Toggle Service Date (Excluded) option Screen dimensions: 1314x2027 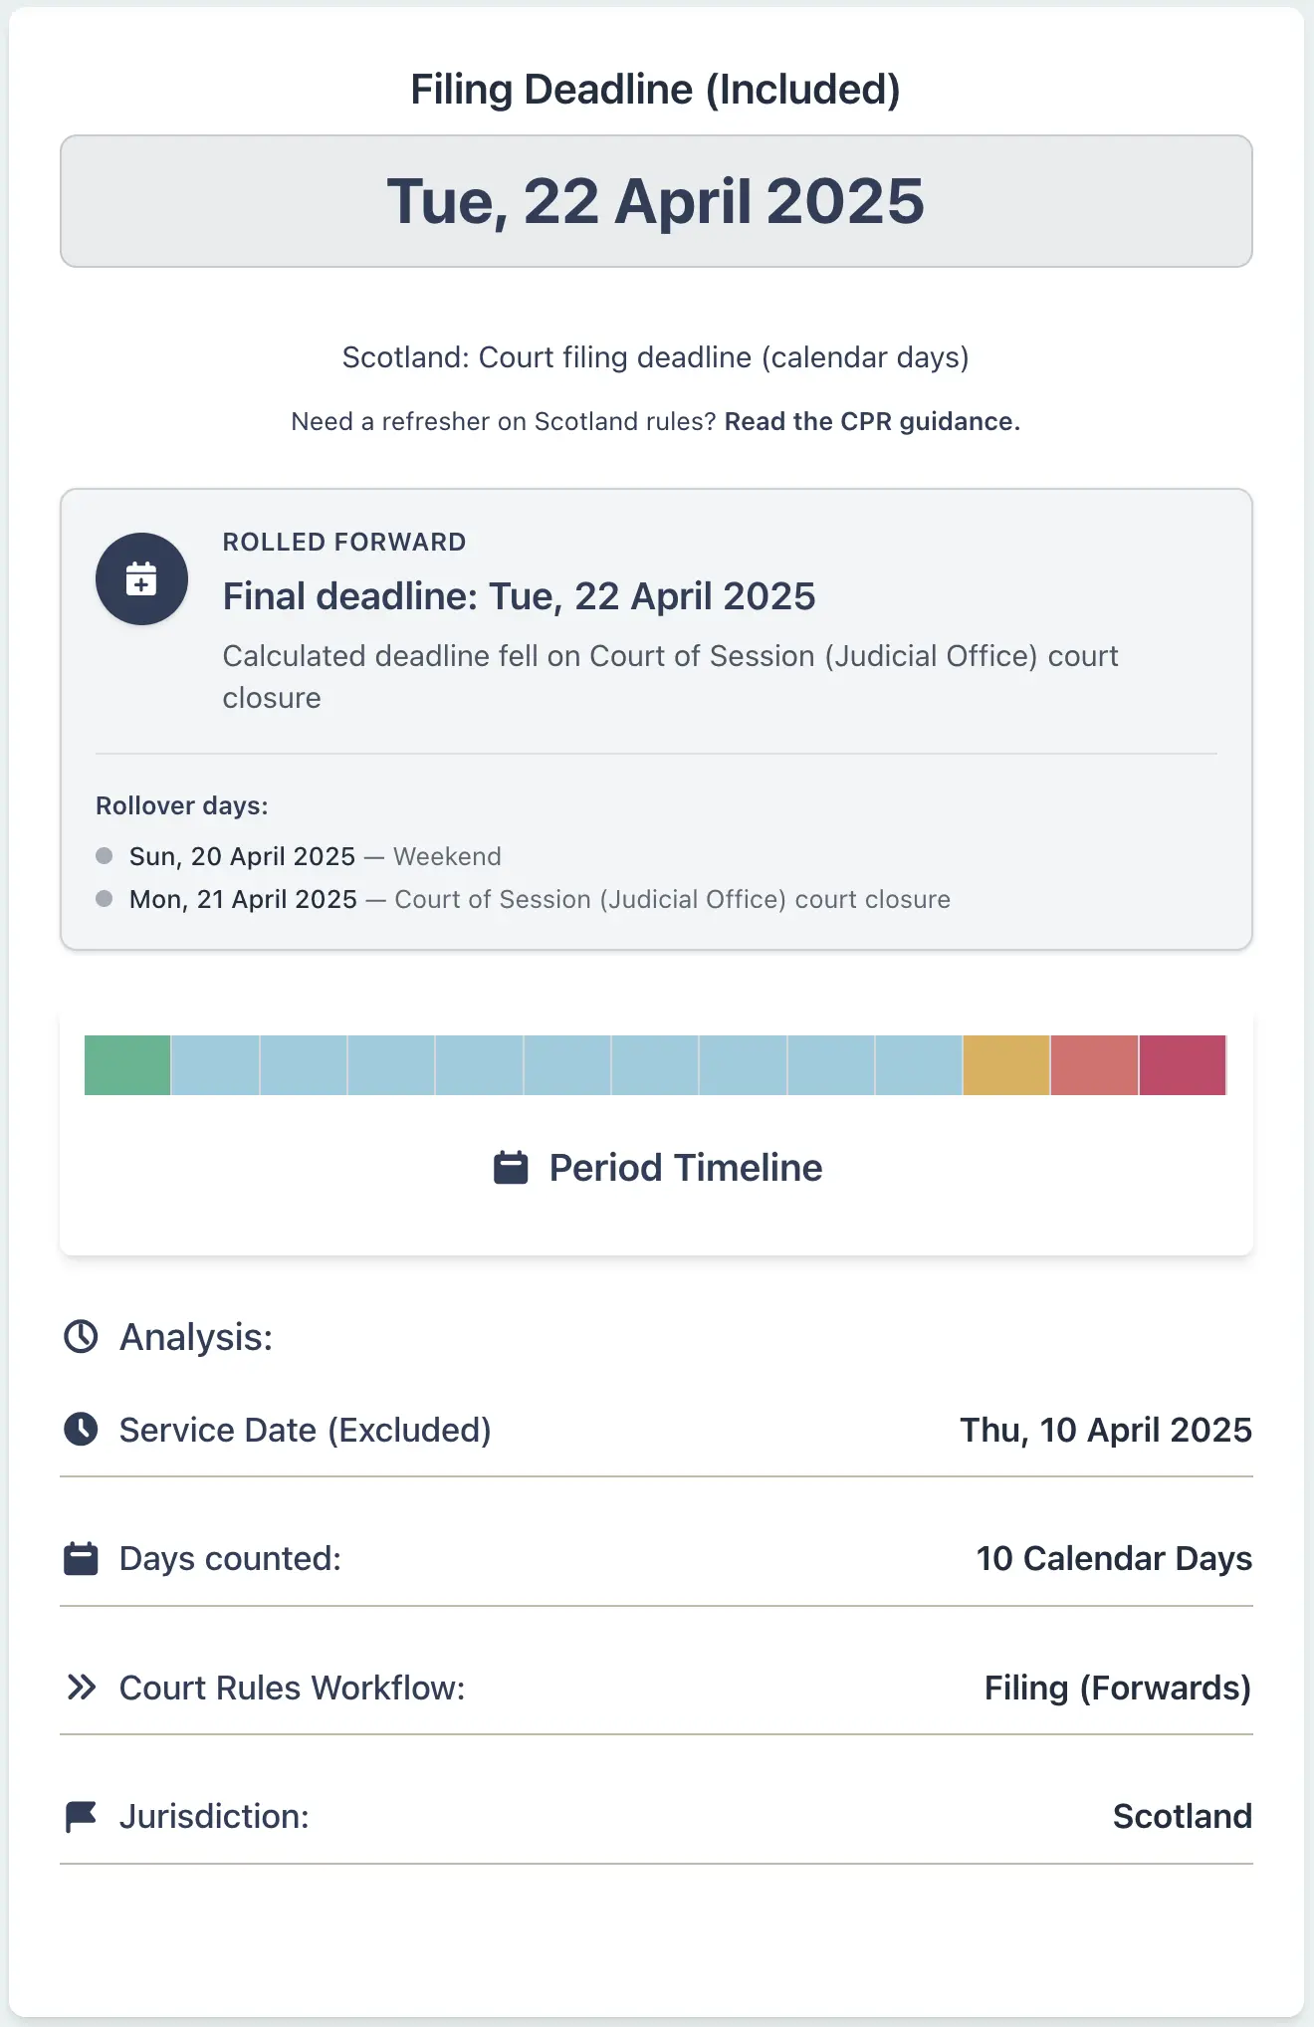tap(305, 1430)
